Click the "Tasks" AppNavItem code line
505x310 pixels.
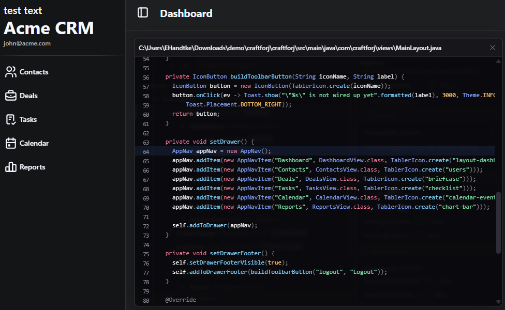click(x=324, y=188)
